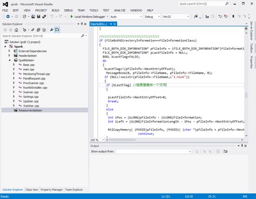Open Properties wrench icon in Solution Explorer

(x=51, y=30)
